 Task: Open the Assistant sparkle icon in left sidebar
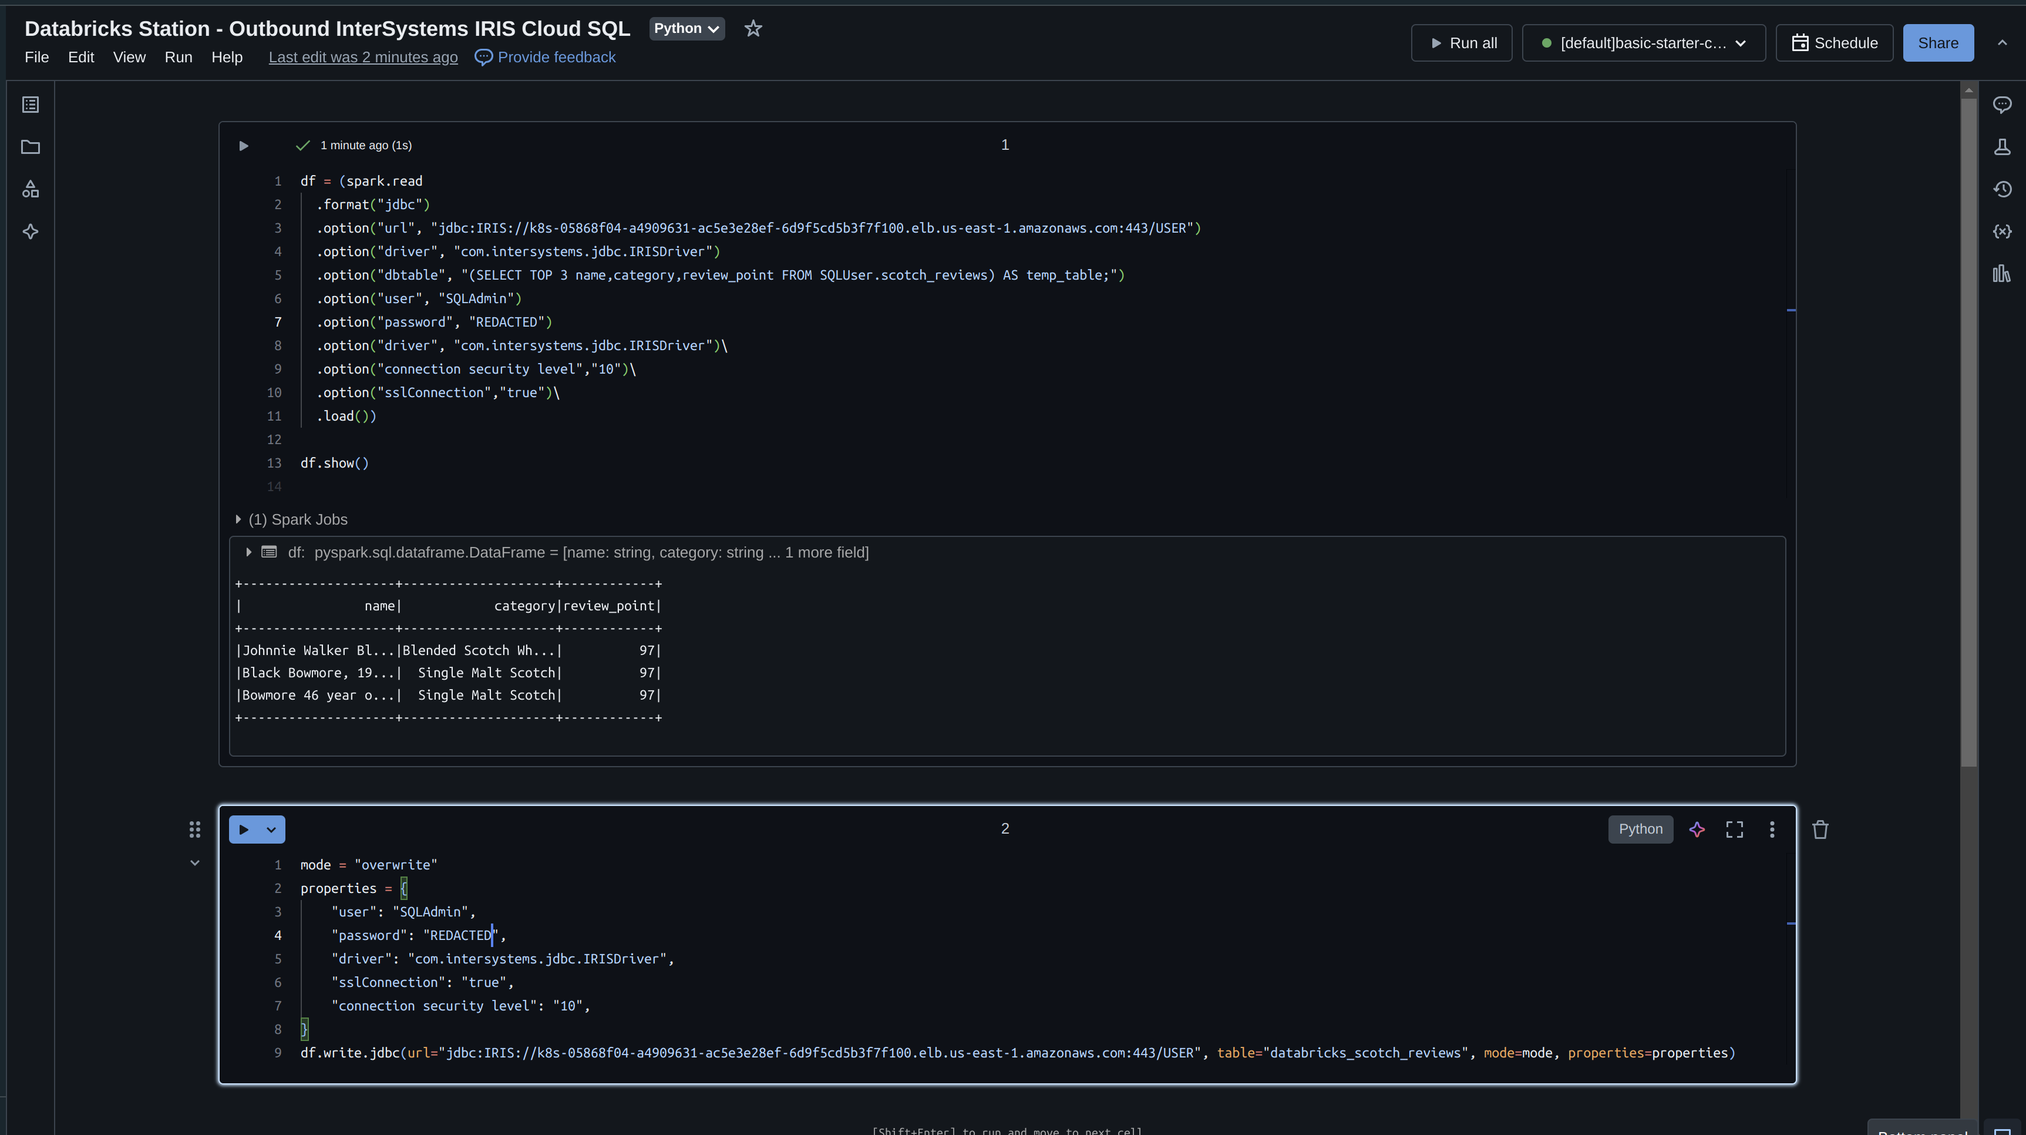(x=31, y=231)
